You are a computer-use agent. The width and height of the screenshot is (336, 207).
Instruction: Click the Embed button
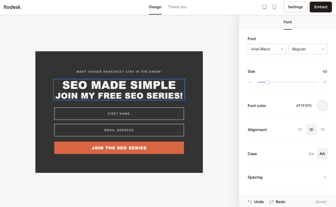point(321,7)
